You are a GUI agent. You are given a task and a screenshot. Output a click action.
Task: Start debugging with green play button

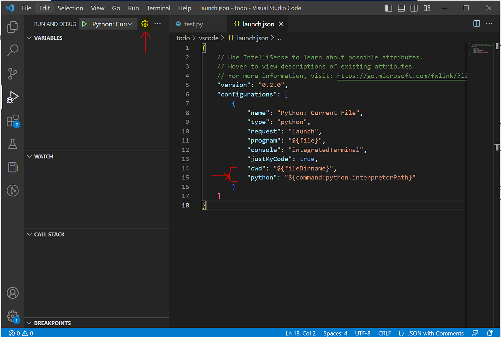pyautogui.click(x=84, y=24)
